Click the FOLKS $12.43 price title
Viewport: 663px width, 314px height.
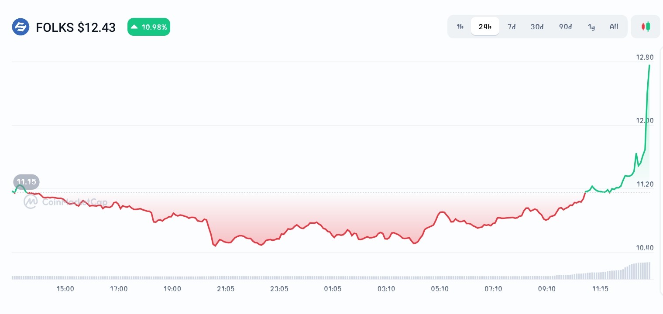[76, 27]
